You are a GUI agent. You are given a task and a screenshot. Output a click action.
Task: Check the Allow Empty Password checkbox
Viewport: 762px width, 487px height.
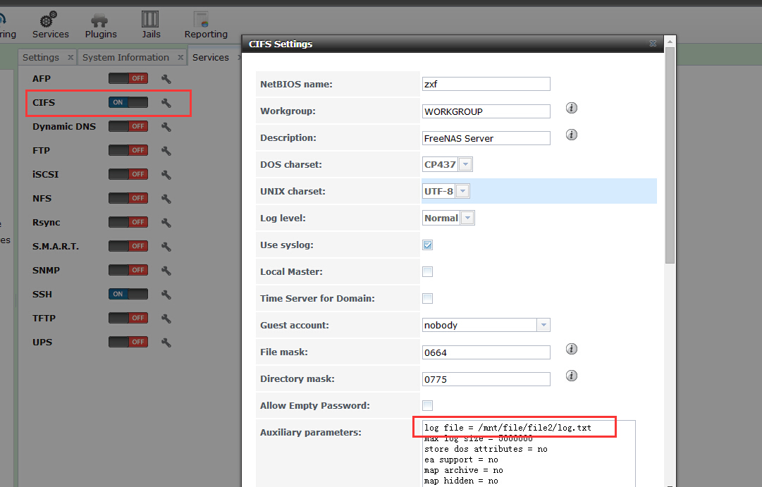pos(428,405)
